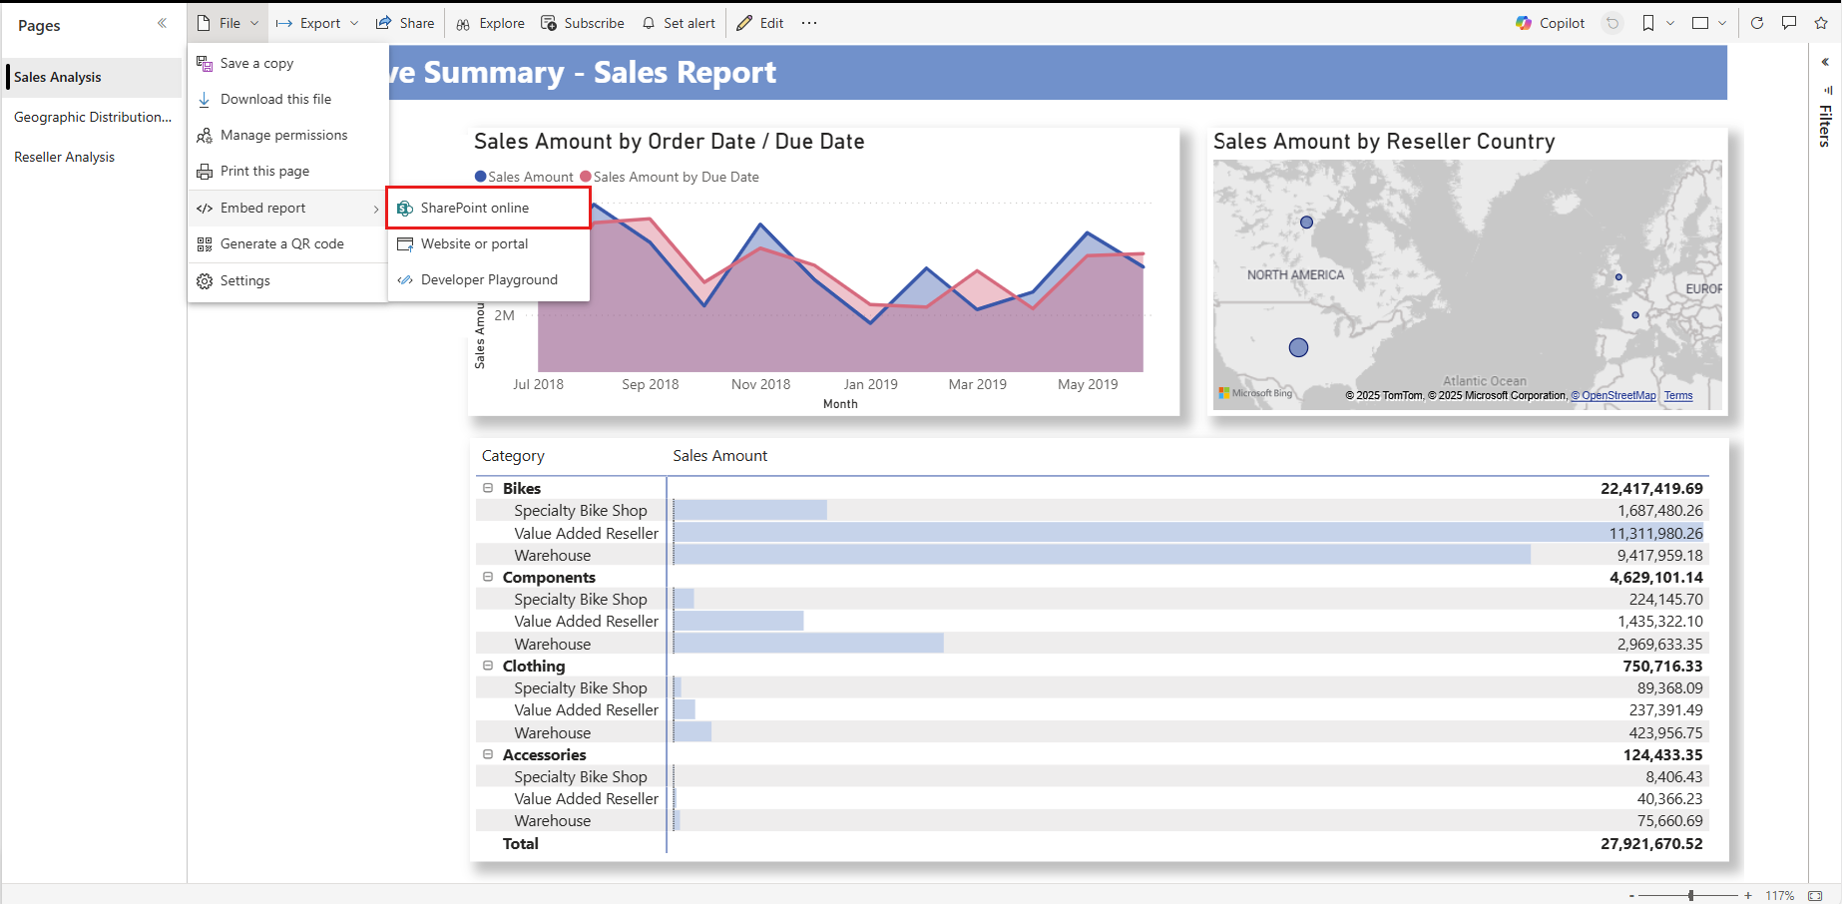
Task: Toggle the Sales Amount by Due Date legend
Action: tap(670, 177)
